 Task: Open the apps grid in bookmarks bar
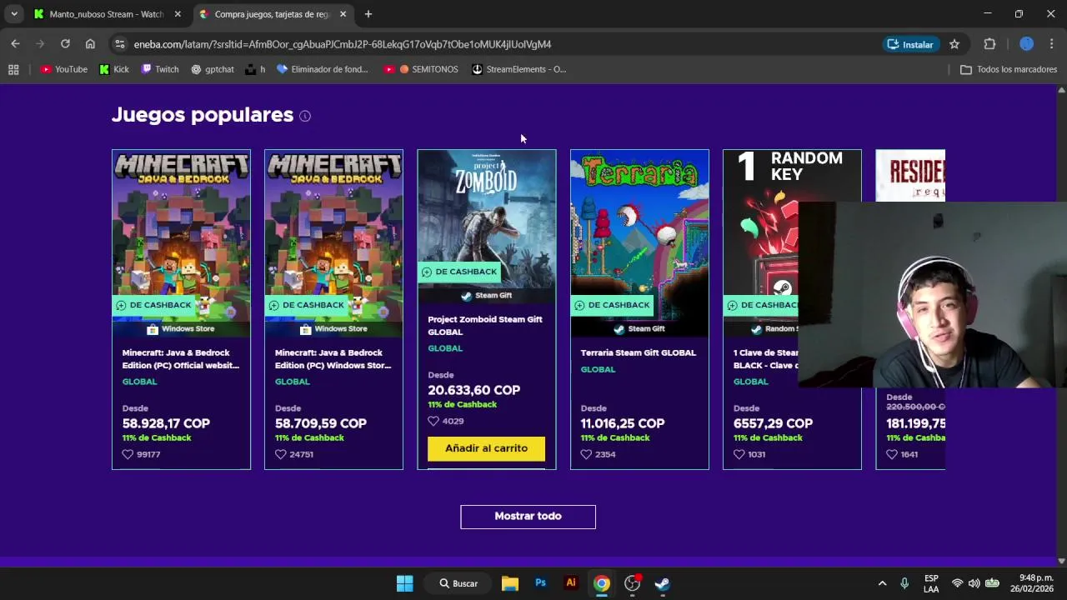click(x=13, y=69)
